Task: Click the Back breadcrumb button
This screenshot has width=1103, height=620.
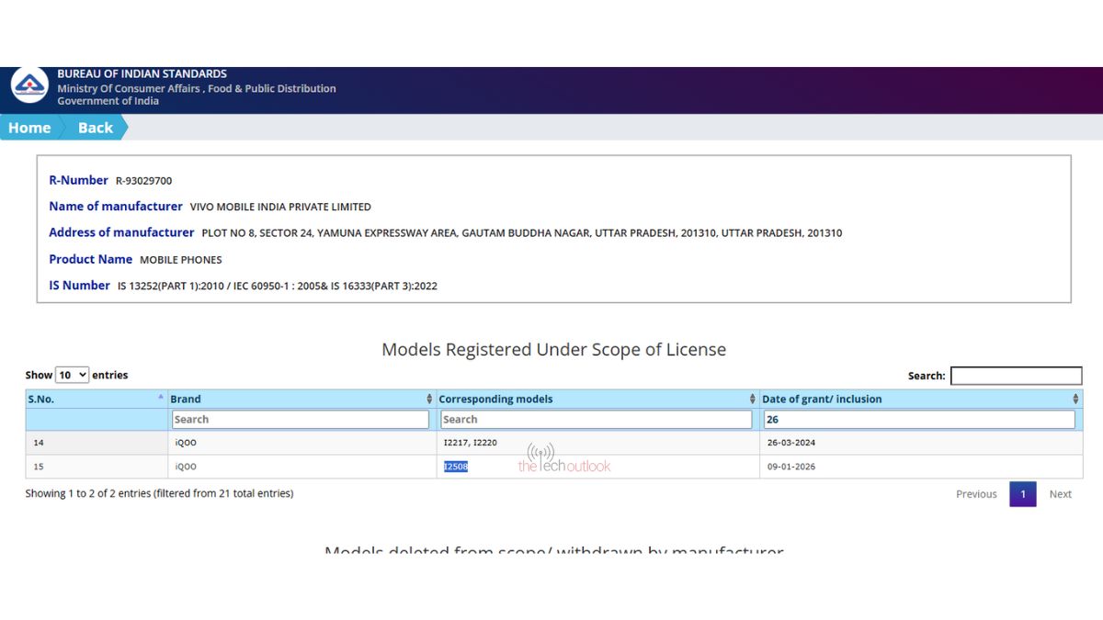Action: click(x=95, y=128)
